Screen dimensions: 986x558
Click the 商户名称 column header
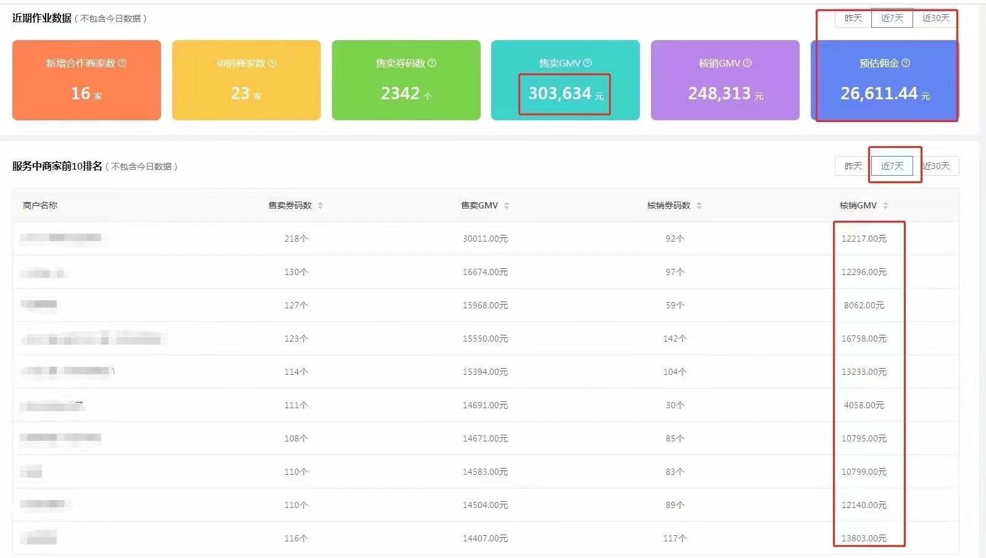tap(40, 205)
